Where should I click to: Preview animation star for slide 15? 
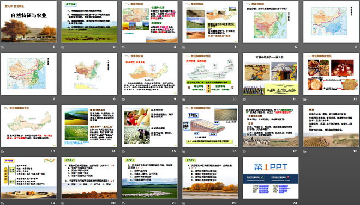click(x=123, y=151)
